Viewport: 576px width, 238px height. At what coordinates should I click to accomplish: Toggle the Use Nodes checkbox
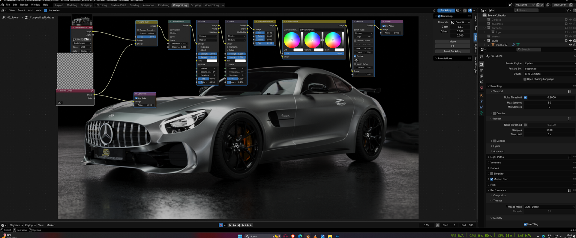click(46, 10)
